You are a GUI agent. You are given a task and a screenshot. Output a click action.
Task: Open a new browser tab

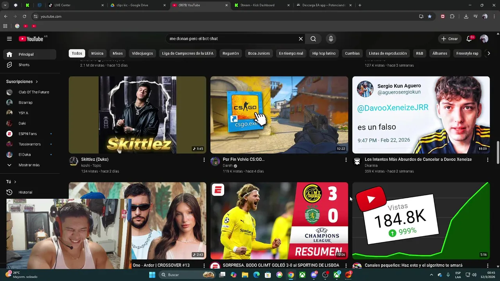coord(360,5)
